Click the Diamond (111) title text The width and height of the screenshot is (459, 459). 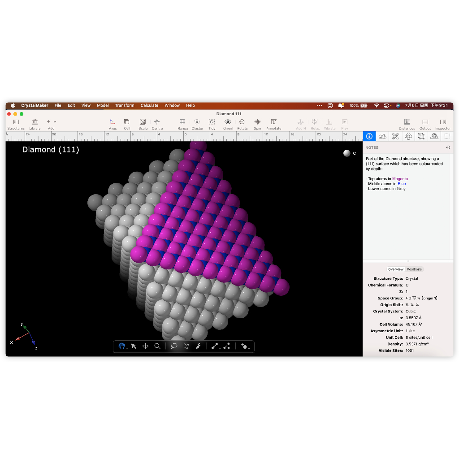51,150
